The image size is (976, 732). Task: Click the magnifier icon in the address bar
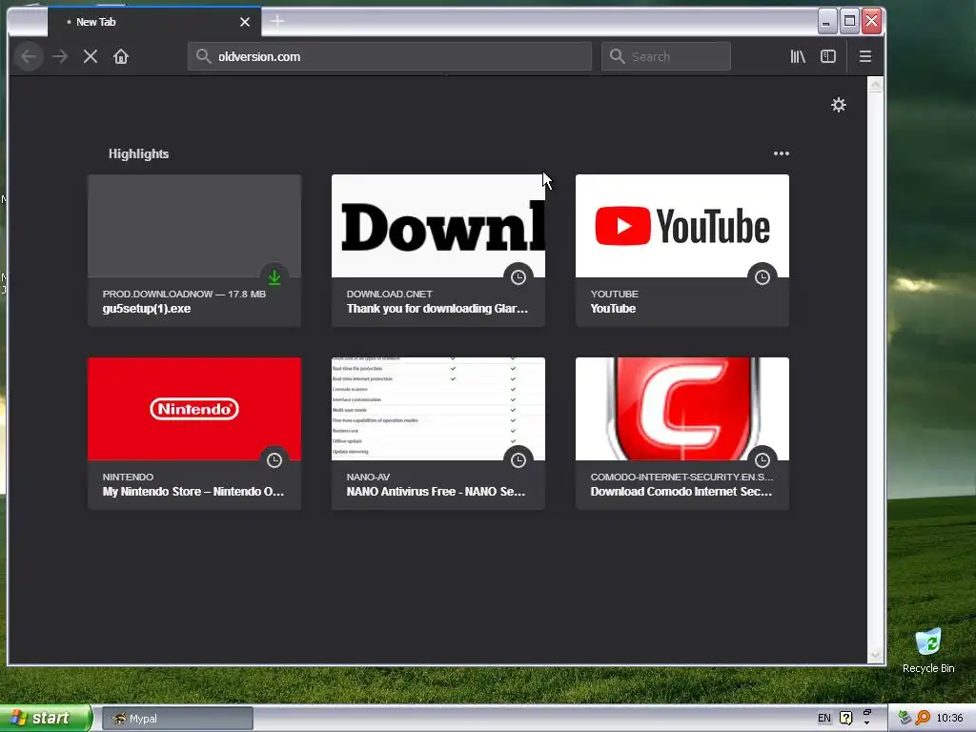203,56
